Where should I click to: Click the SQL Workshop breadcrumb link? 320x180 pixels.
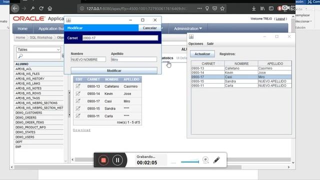[x=41, y=37]
